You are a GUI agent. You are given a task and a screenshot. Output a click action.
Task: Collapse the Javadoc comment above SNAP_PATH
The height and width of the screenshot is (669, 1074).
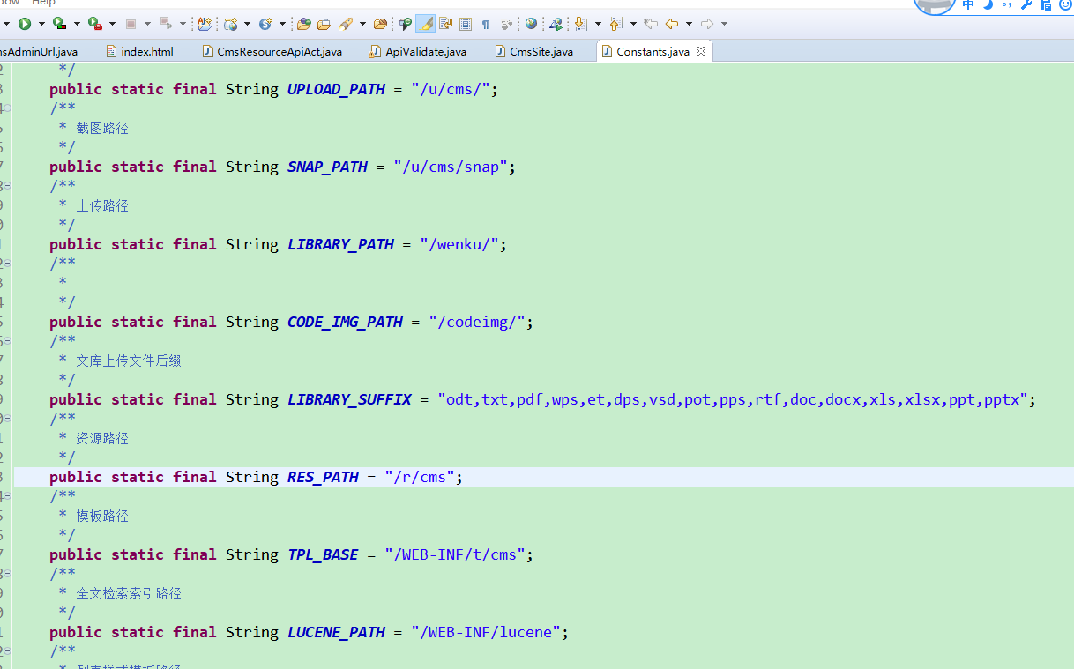[7, 108]
